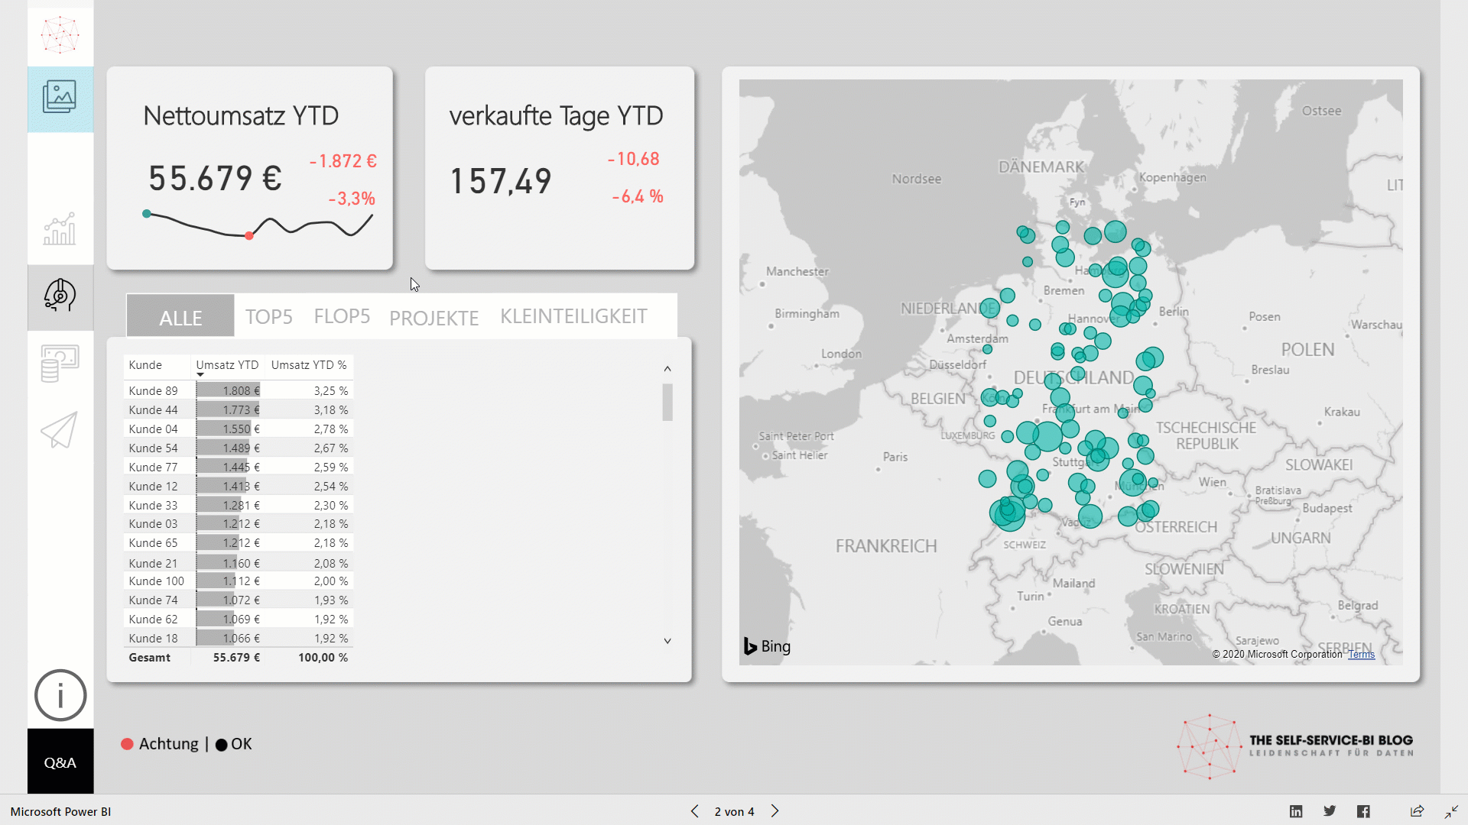The height and width of the screenshot is (825, 1468).
Task: Open the money and database sidebar icon
Action: 60,363
